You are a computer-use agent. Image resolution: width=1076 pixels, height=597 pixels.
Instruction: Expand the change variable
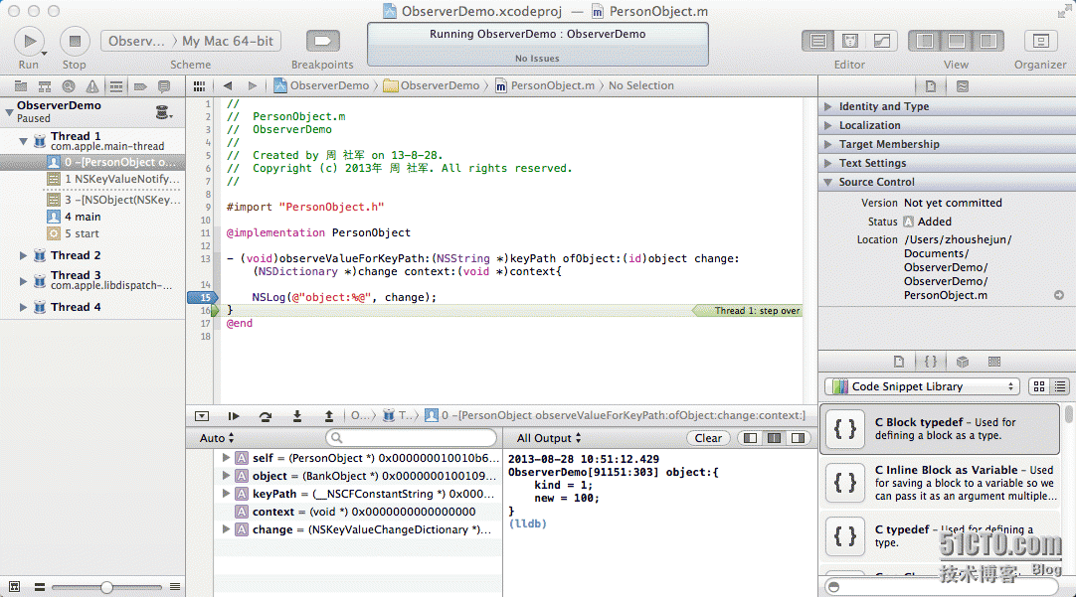tap(226, 529)
